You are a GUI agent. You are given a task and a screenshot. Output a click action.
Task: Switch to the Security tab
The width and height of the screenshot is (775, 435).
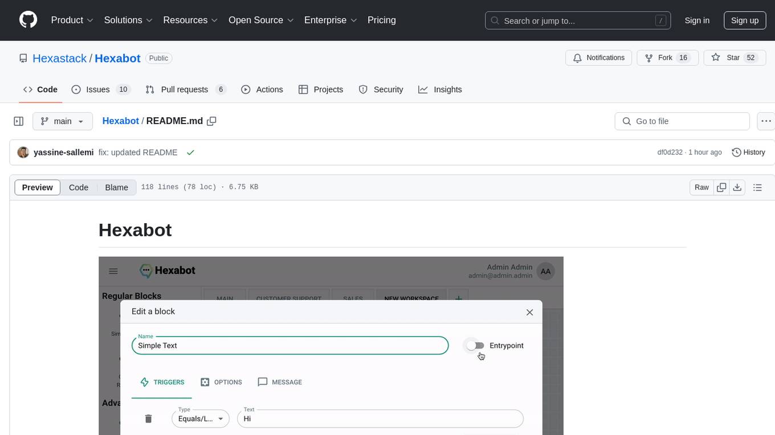pos(381,89)
